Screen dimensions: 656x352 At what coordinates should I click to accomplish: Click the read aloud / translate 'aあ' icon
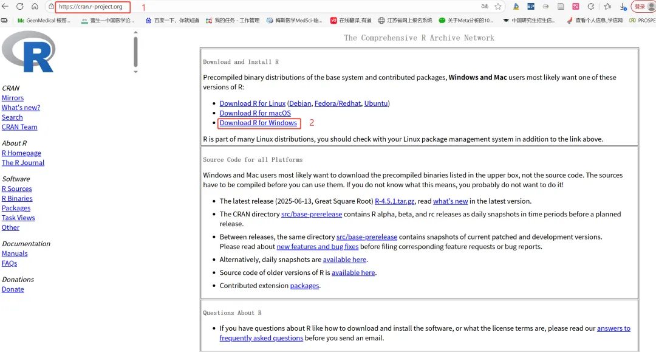[x=485, y=6]
